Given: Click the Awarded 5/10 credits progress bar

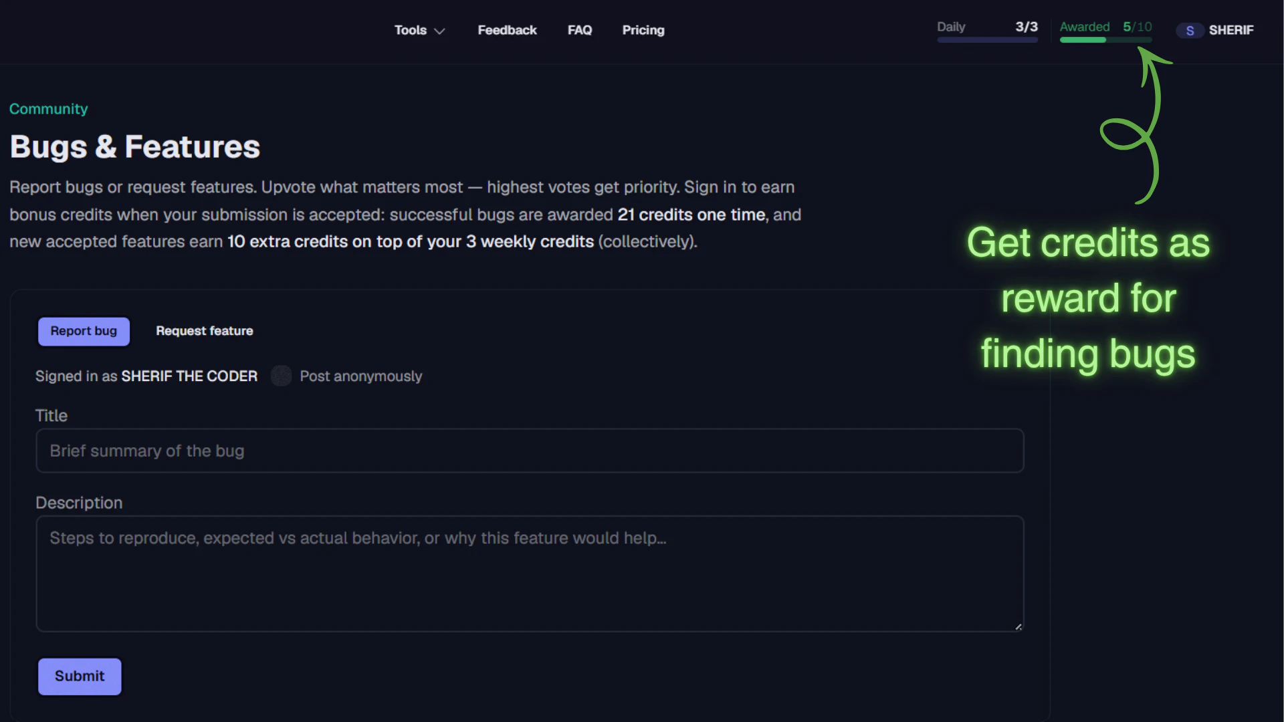Looking at the screenshot, I should [x=1105, y=40].
